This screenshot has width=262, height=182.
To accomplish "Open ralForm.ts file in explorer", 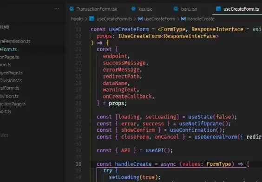I will (10, 88).
